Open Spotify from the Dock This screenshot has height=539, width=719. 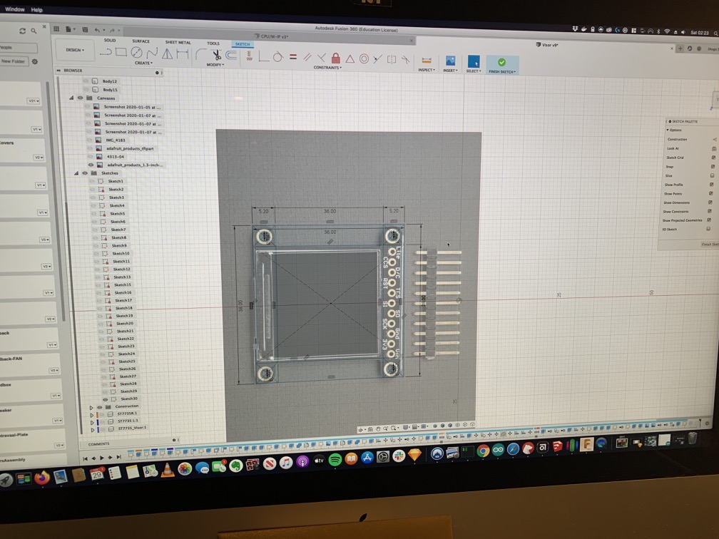(x=335, y=460)
